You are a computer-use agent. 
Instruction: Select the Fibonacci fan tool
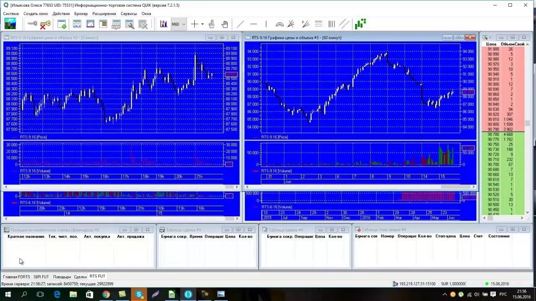pyautogui.click(x=291, y=24)
